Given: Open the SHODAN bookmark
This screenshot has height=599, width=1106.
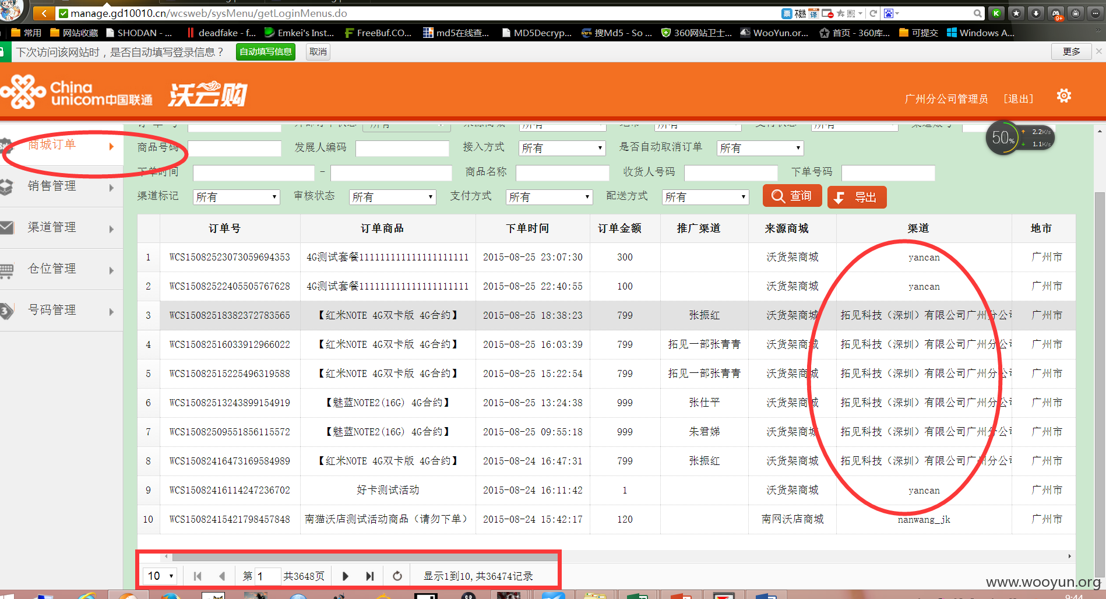Looking at the screenshot, I should [139, 33].
